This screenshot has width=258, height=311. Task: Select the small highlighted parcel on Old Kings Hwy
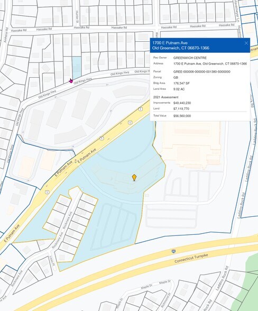click(x=76, y=68)
